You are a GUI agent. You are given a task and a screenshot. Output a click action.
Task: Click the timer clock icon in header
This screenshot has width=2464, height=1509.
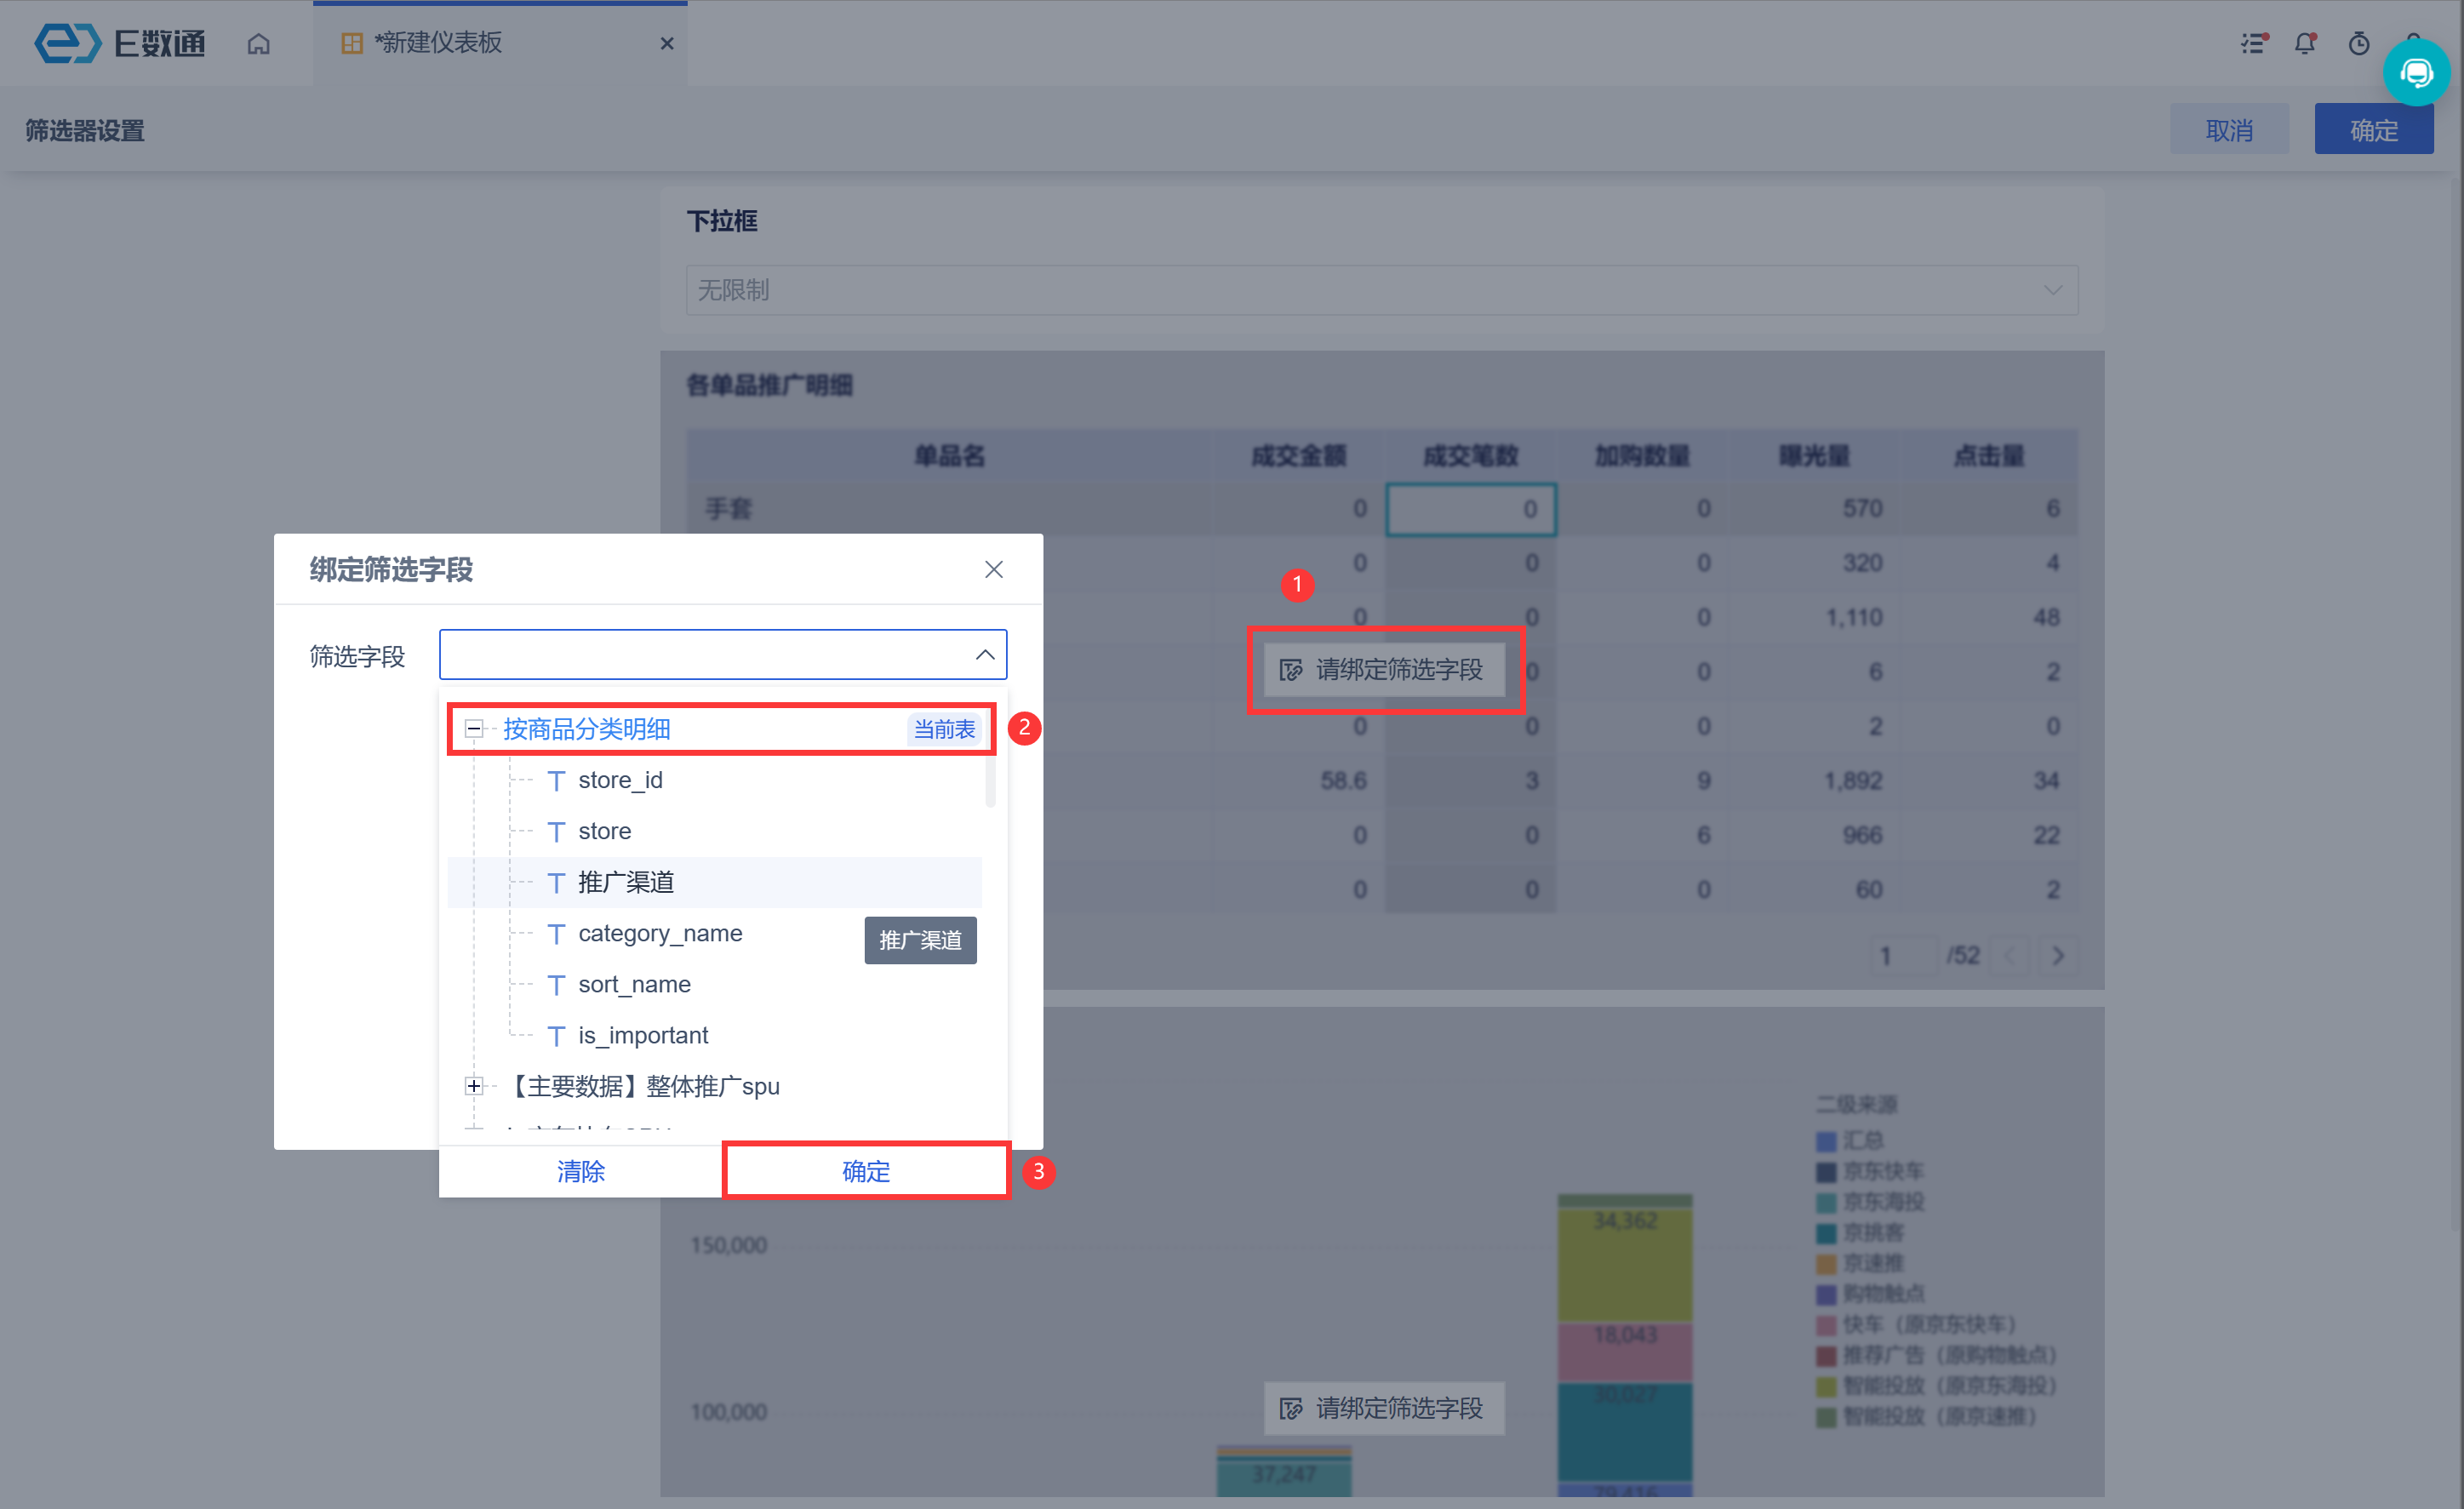point(2359,44)
